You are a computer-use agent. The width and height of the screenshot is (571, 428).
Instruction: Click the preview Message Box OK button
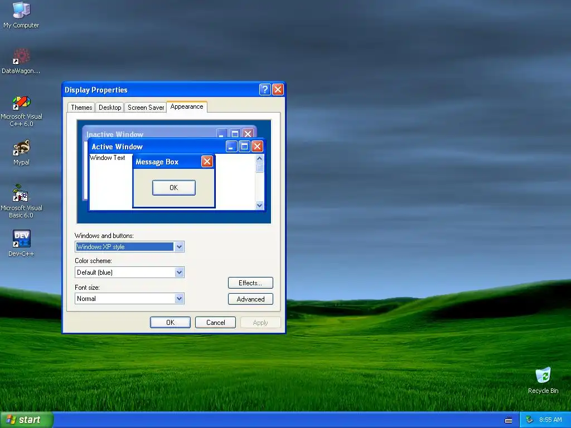(x=174, y=188)
